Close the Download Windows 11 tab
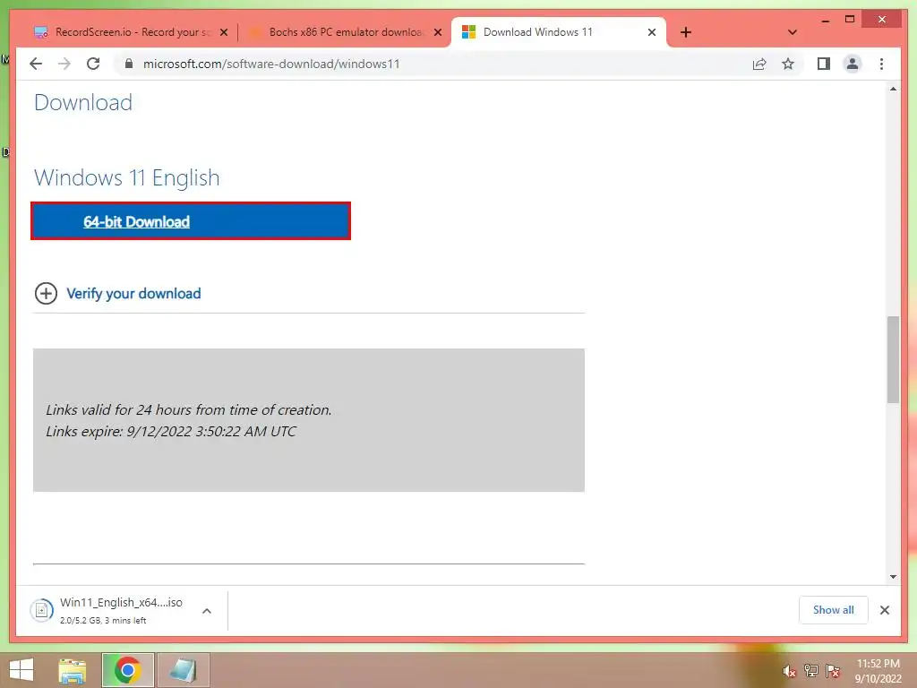 [x=652, y=32]
